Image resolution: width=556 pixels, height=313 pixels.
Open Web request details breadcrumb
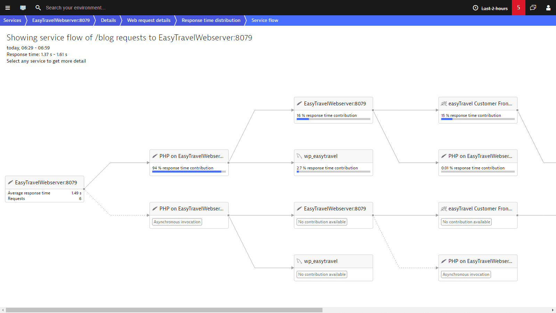[149, 21]
